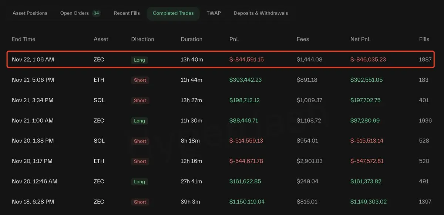Select the Completed Trades tab

point(173,13)
